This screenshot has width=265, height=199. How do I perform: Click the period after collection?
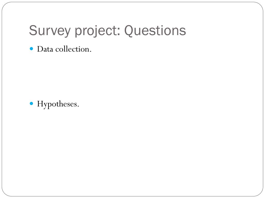90,52
